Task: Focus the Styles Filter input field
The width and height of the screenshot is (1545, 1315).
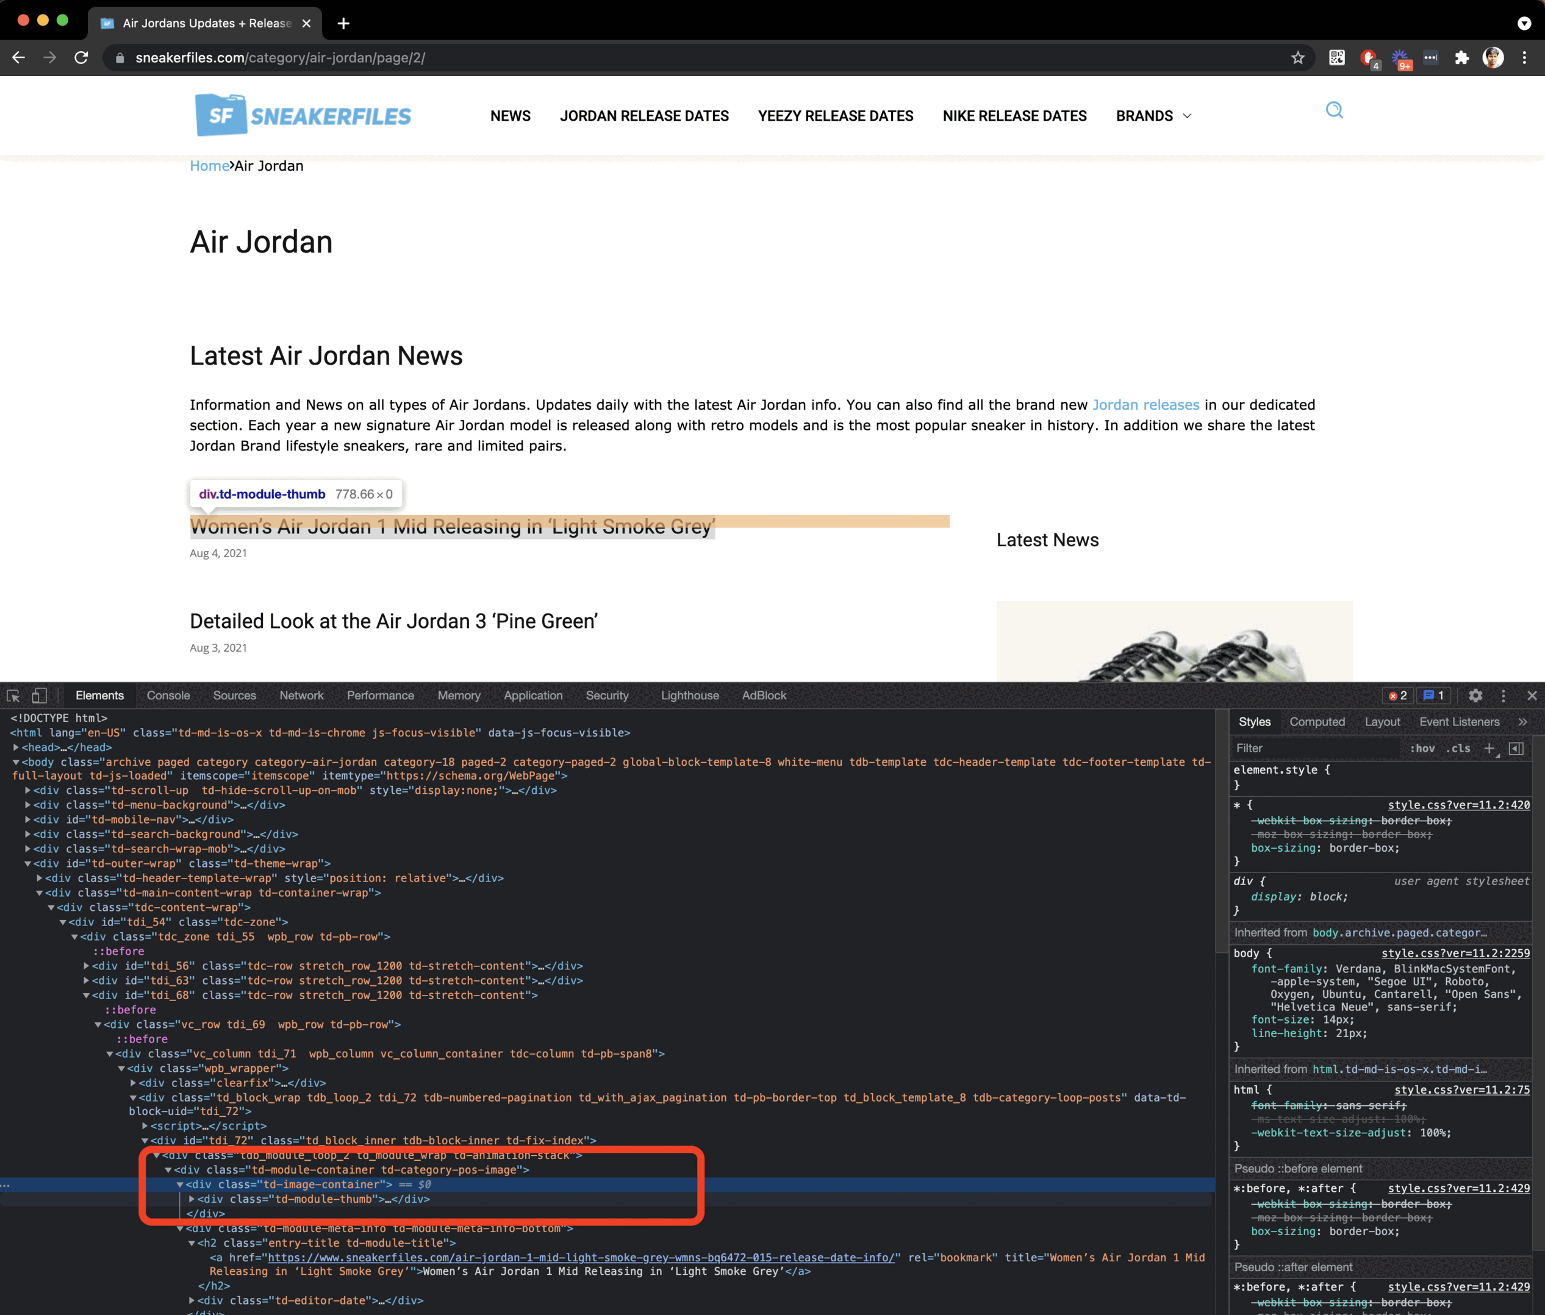Action: [1315, 749]
